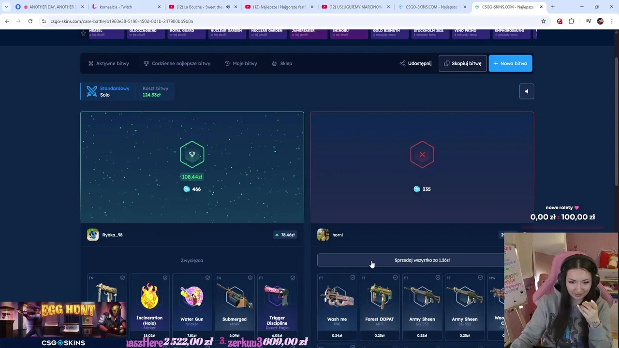This screenshot has width=619, height=348.
Task: Click the Udostępnij share button
Action: pos(415,63)
